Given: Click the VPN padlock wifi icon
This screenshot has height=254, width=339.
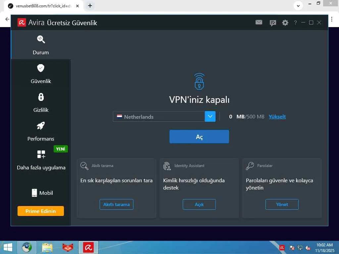Looking at the screenshot, I should (199, 81).
